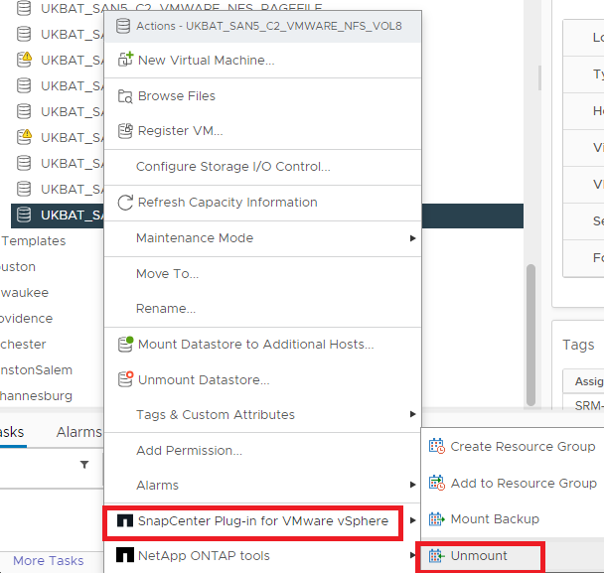
Task: Click the navigator vertical scrollbar thumb
Action: coord(530,335)
